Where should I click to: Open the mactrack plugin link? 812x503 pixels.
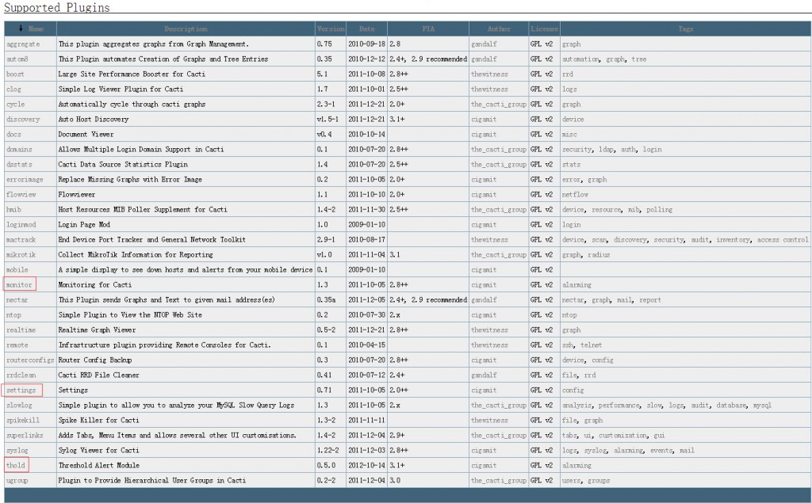click(x=21, y=239)
